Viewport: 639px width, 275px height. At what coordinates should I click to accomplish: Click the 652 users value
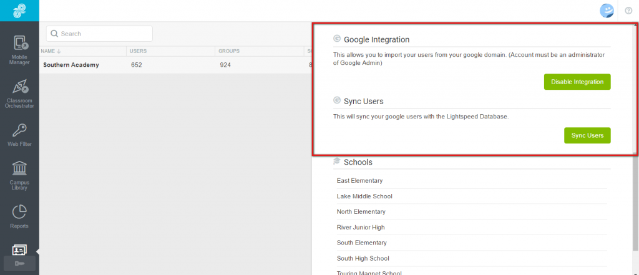tap(137, 65)
